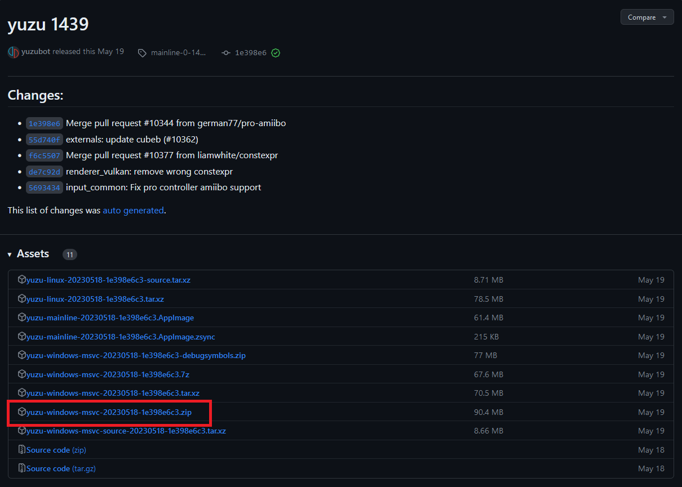Screen dimensions: 682x487
Task: Click the 77 MB size value
Action: (x=485, y=355)
